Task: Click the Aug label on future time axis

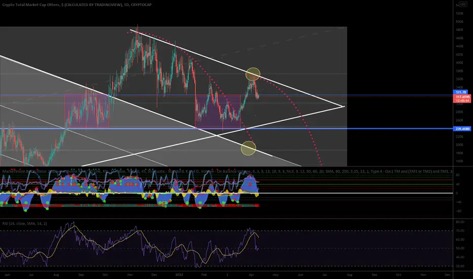Action: pos(349,275)
